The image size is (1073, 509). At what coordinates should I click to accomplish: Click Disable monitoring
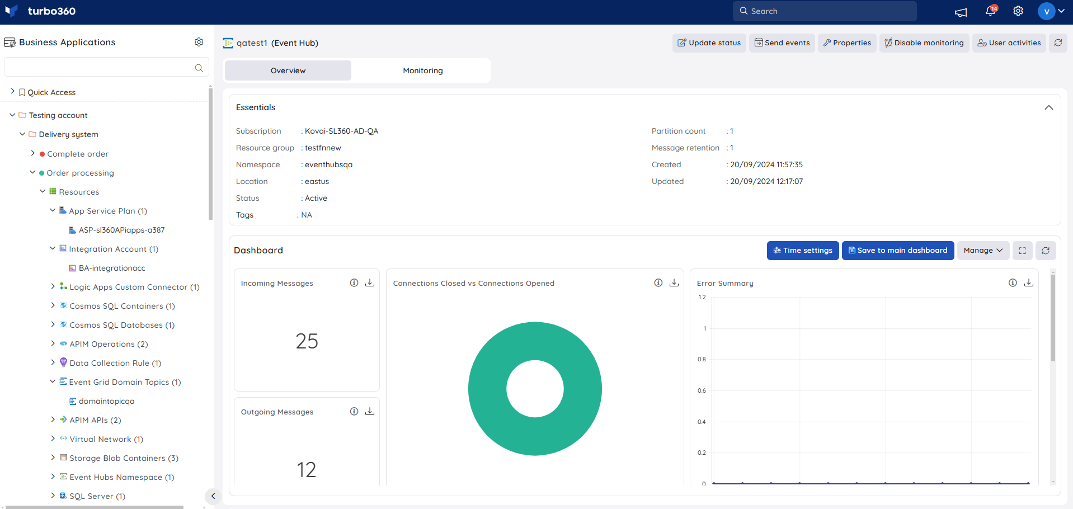click(x=924, y=43)
